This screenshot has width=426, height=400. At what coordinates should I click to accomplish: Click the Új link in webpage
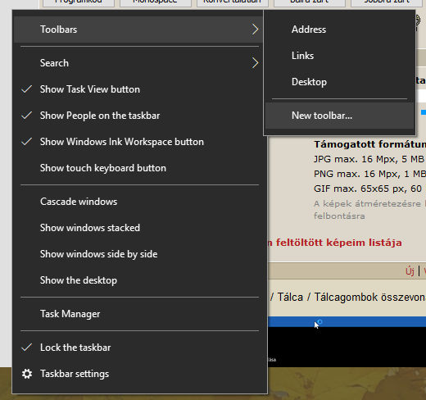click(x=410, y=271)
